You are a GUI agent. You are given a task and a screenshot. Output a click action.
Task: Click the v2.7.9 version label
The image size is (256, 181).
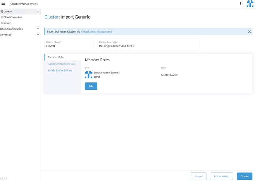coord(4,178)
